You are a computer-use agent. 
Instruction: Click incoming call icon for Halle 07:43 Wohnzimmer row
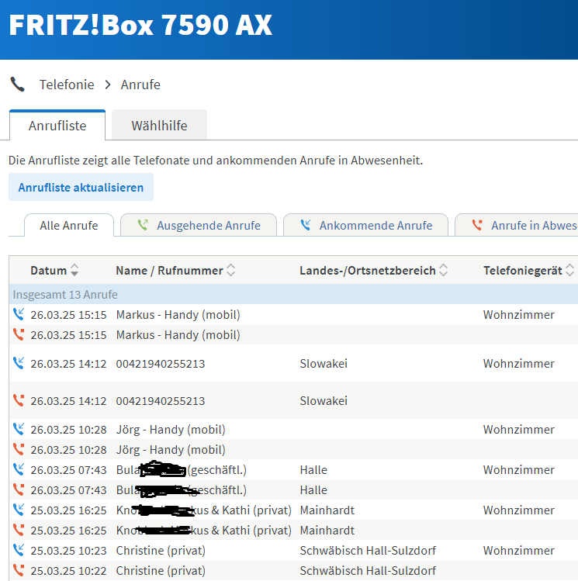tap(19, 469)
